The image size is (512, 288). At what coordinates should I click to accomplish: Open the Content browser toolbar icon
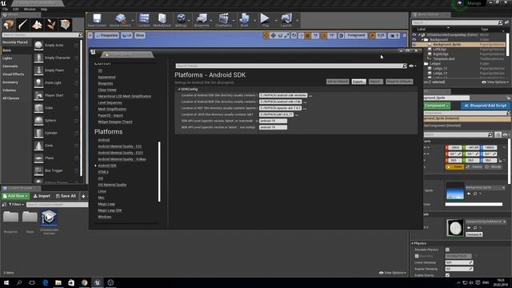[x=144, y=20]
